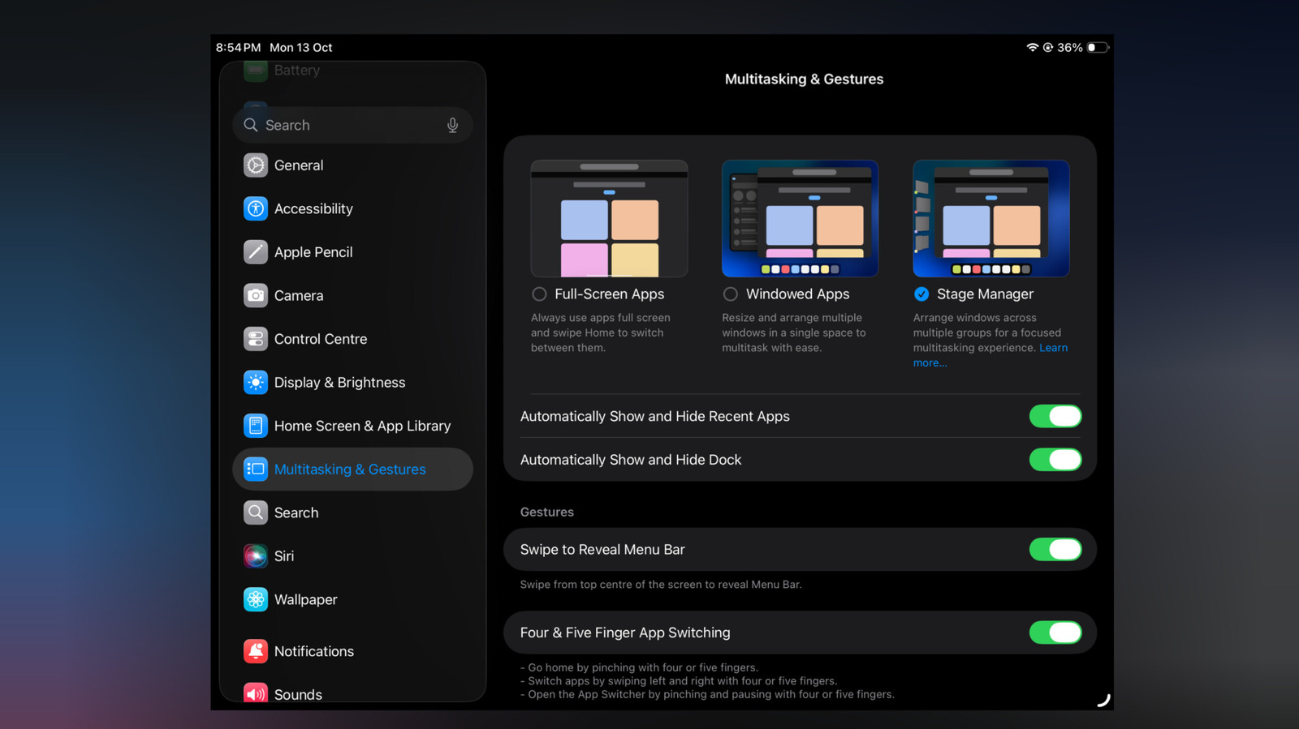Go to Notifications in sidebar
The image size is (1299, 729).
coord(313,652)
